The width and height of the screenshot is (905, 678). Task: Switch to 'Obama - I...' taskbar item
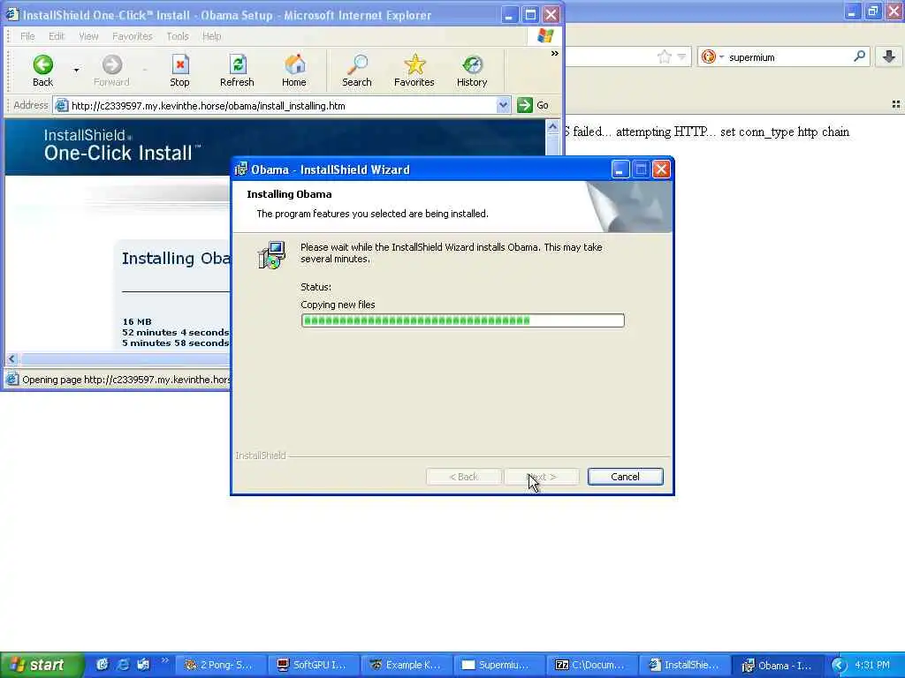tap(778, 665)
